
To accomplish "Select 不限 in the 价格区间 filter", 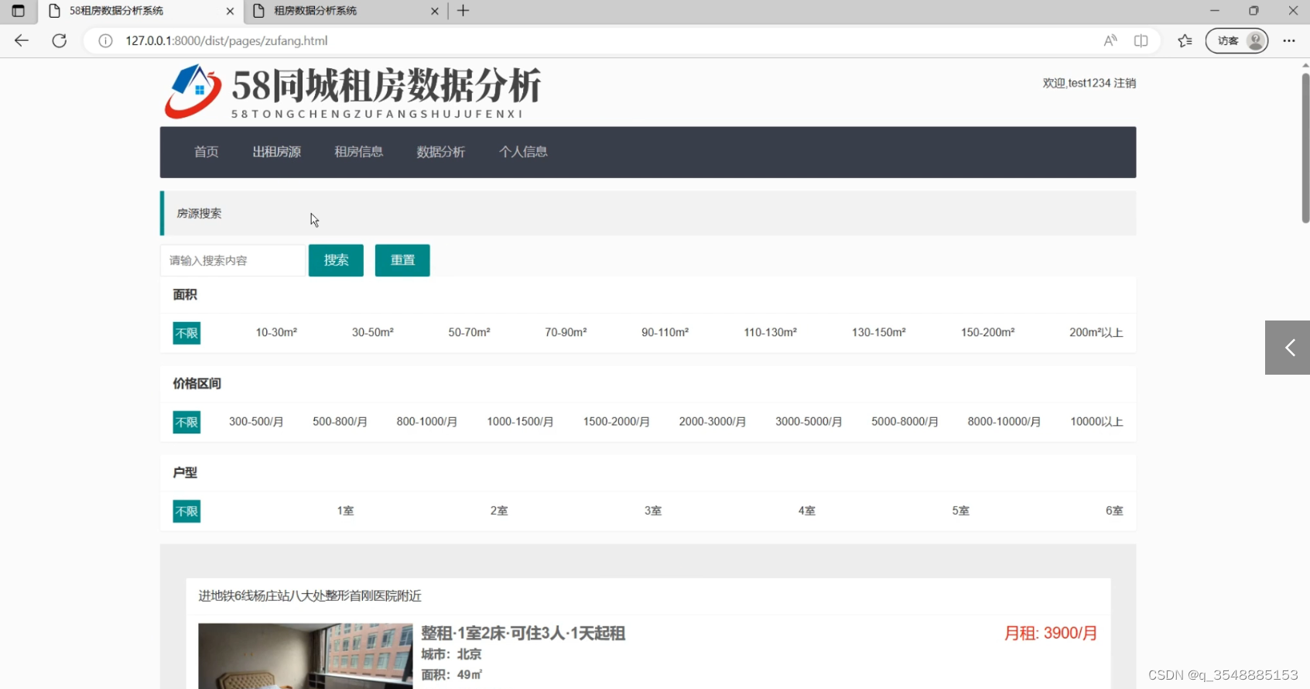I will (x=186, y=422).
